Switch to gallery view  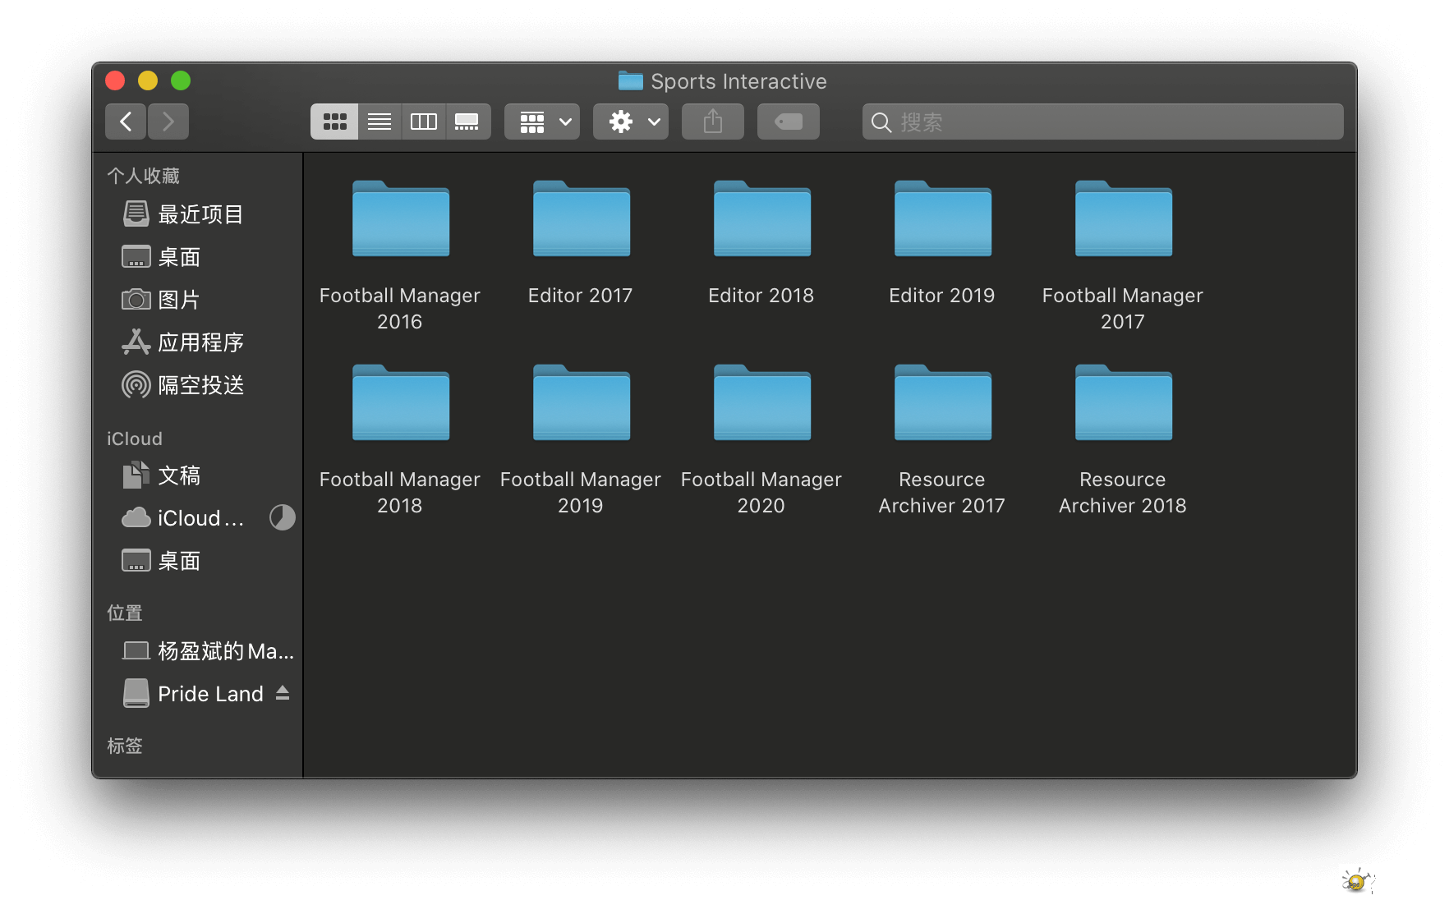pos(468,122)
